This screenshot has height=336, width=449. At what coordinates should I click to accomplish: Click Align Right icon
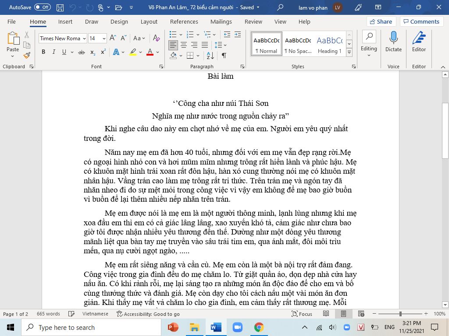pyautogui.click(x=194, y=45)
